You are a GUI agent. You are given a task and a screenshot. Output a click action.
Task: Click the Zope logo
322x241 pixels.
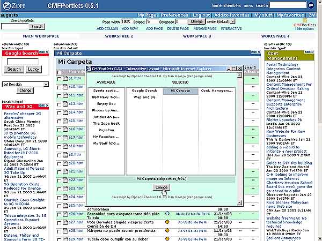14,5
